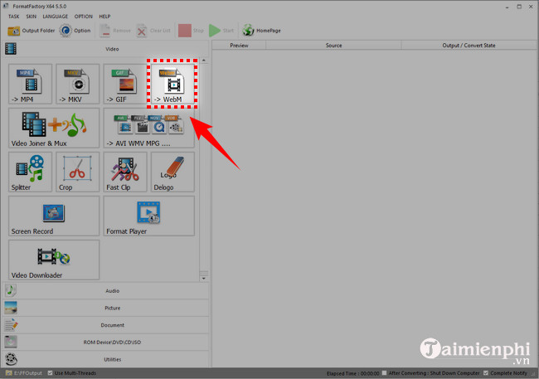Click the green Start button

[221, 31]
